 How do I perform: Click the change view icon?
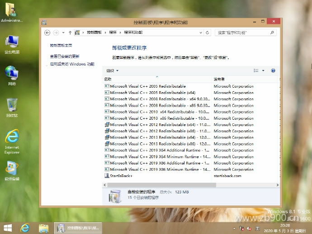click(x=256, y=70)
